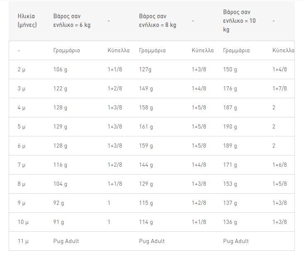Click the "106 g" cell
This screenshot has width=304, height=255.
(60, 69)
